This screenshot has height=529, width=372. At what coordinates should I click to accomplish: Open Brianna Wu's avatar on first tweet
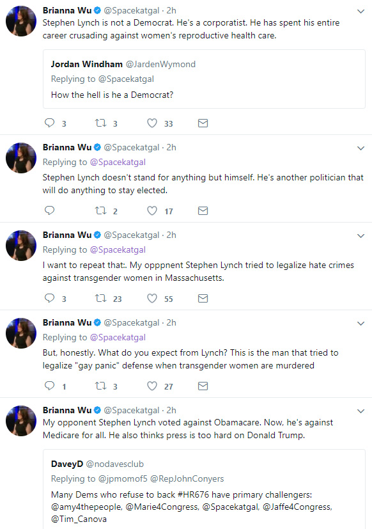tap(21, 21)
